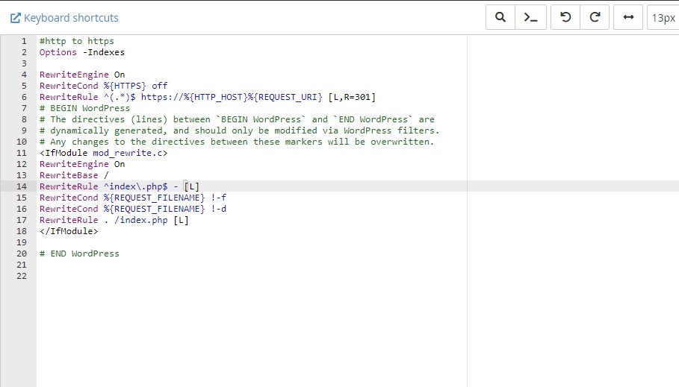
Task: Open the search tool in the editor toolbar
Action: 500,17
